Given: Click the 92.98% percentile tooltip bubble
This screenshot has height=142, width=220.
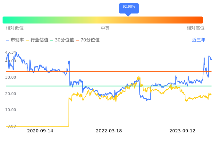Looking at the screenshot, I should (x=129, y=7).
